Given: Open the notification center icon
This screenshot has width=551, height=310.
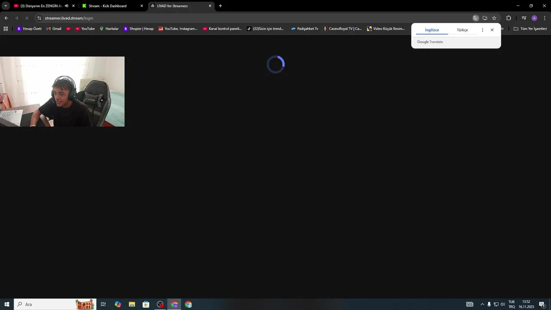Looking at the screenshot, I should (542, 304).
